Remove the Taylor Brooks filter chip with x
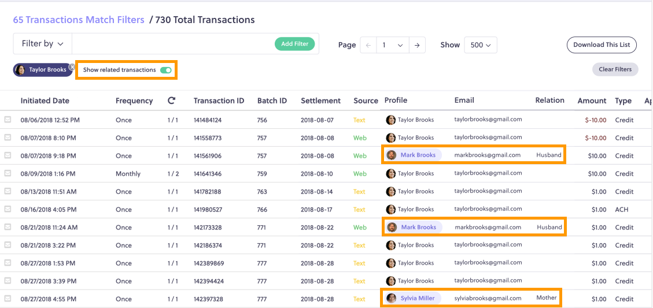The width and height of the screenshot is (653, 308). (x=72, y=66)
